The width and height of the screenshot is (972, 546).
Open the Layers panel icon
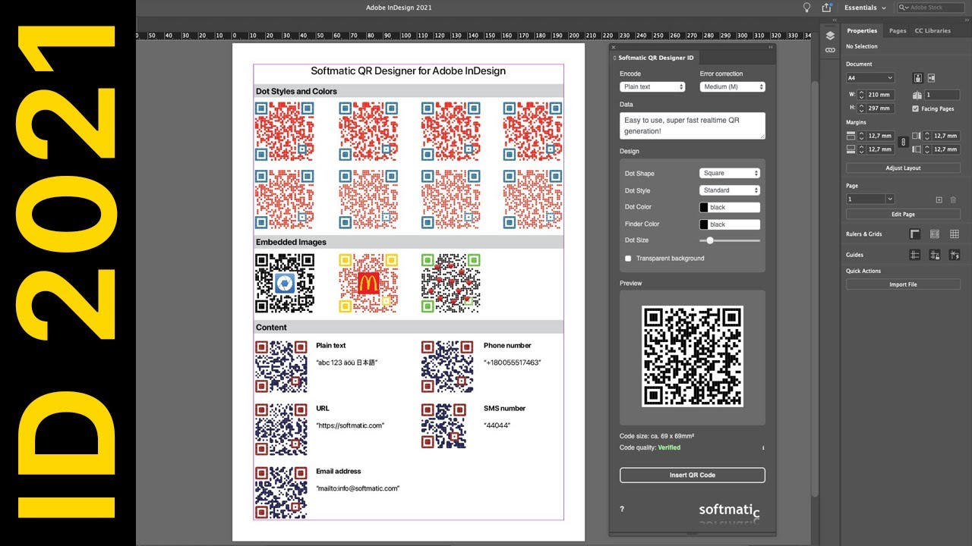pos(830,36)
